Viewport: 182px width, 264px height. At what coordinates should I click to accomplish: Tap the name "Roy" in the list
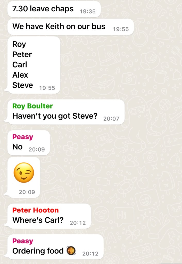pos(19,44)
